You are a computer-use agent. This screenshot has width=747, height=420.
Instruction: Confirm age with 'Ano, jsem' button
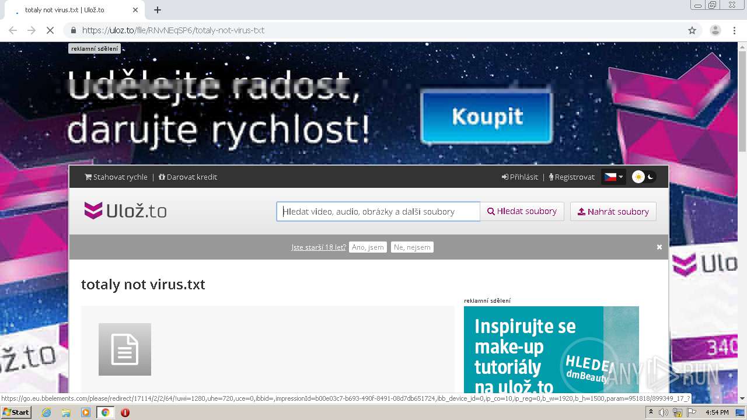(368, 247)
